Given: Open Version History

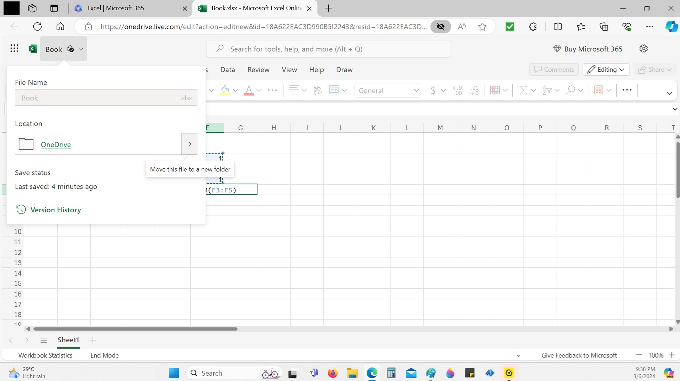Looking at the screenshot, I should tap(55, 210).
